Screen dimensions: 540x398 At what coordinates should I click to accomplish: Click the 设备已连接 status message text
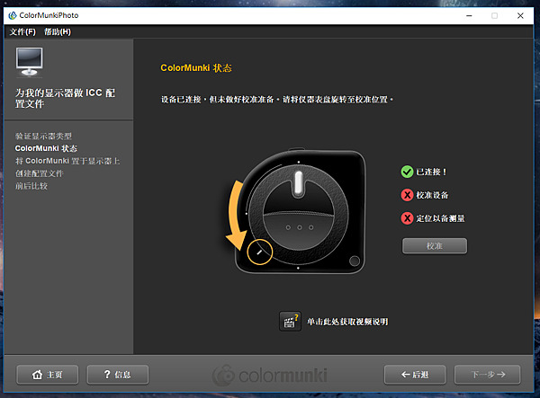coord(277,100)
